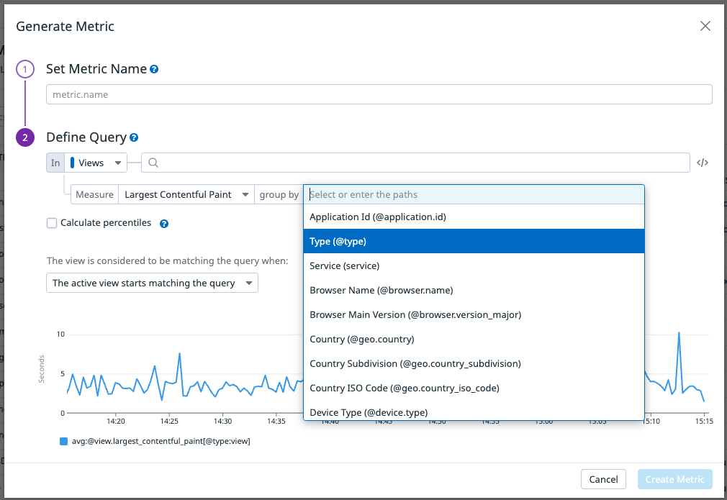This screenshot has width=727, height=500.
Task: Click the blue legend color swatch
Action: click(x=63, y=441)
